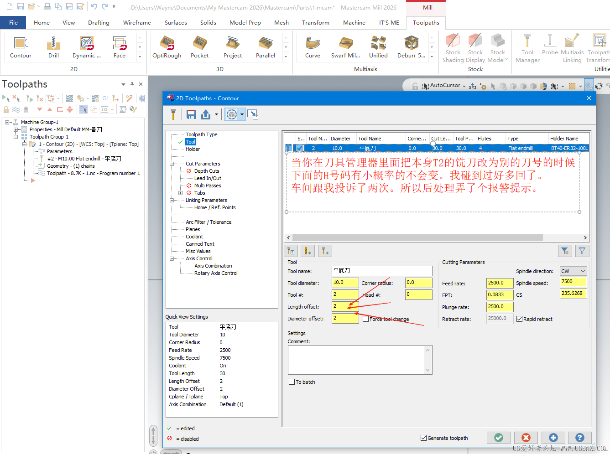Click the save parameters icon in dialog toolbar

pos(191,114)
